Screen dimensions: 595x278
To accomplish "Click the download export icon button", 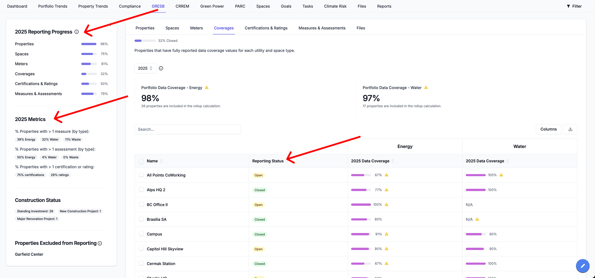I will tap(570, 129).
